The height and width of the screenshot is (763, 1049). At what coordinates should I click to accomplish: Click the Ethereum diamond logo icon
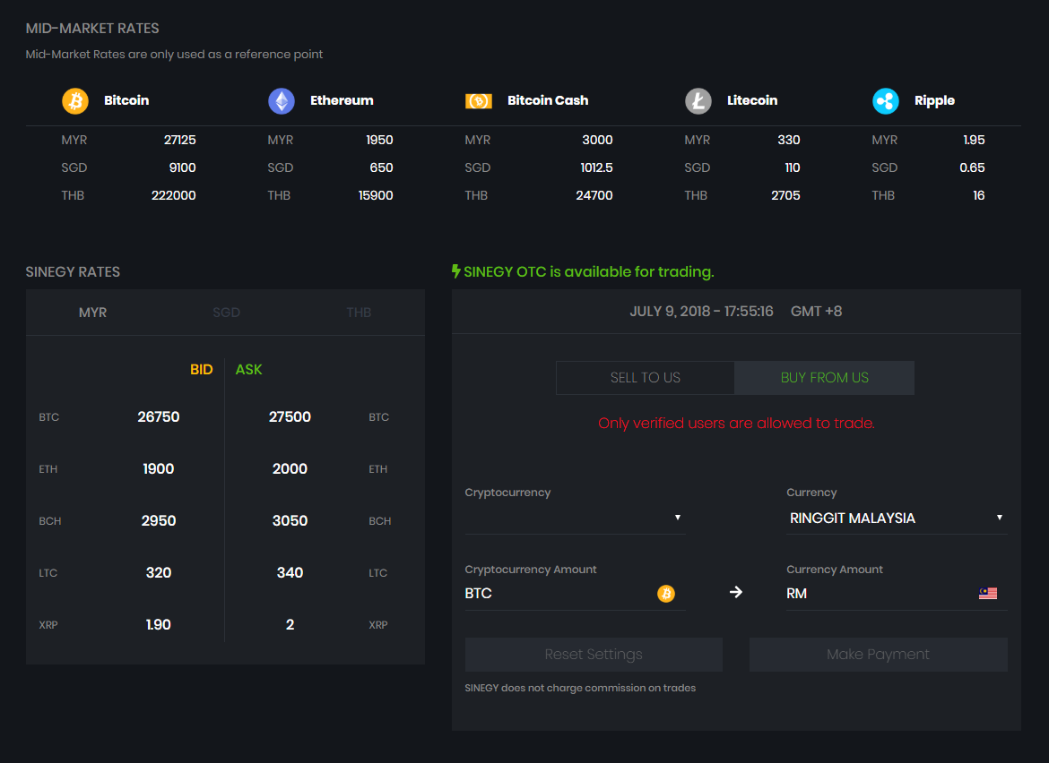click(x=281, y=101)
